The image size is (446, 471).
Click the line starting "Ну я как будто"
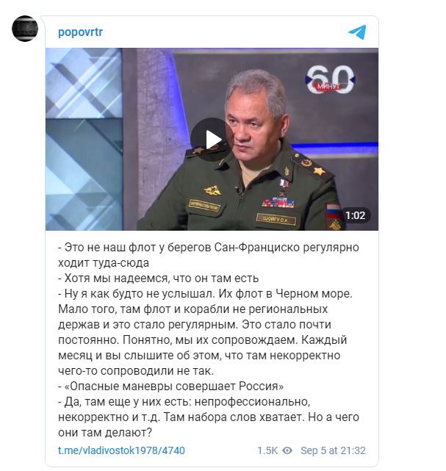(205, 293)
